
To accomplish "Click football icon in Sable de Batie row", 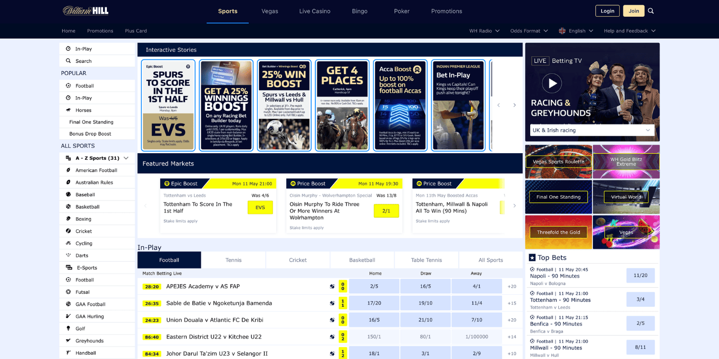I will (x=332, y=303).
